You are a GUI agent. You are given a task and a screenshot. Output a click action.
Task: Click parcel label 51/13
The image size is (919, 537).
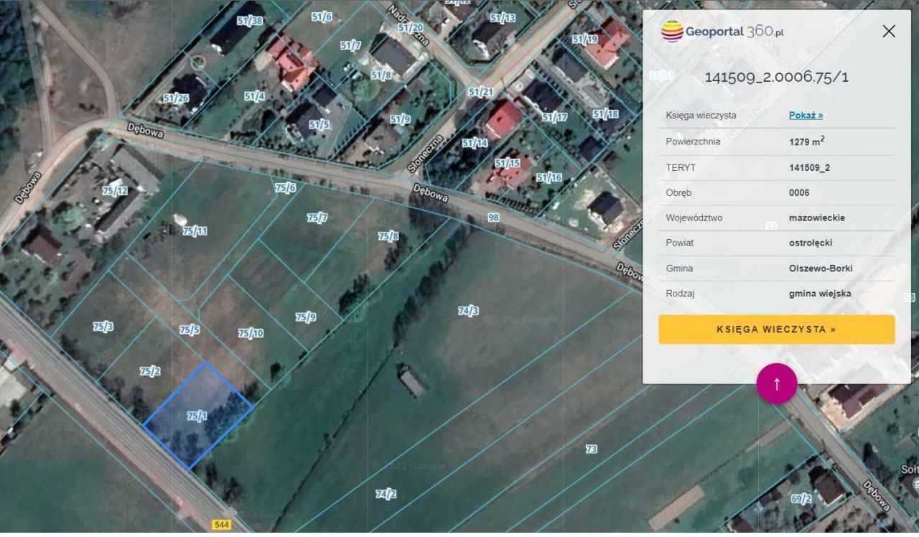tap(503, 17)
